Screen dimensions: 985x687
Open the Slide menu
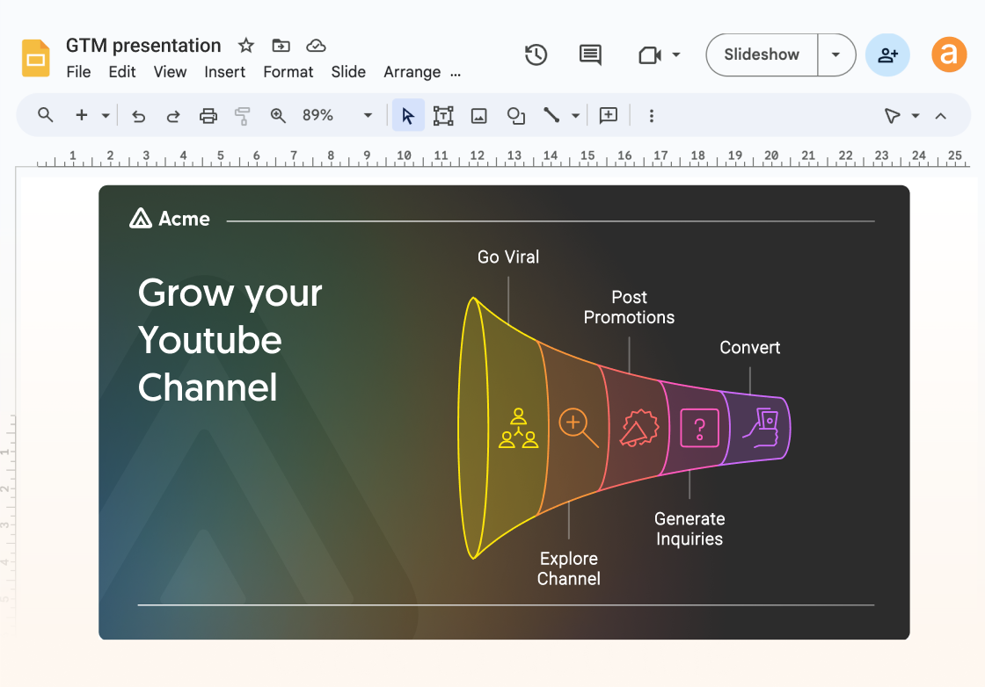click(x=348, y=72)
